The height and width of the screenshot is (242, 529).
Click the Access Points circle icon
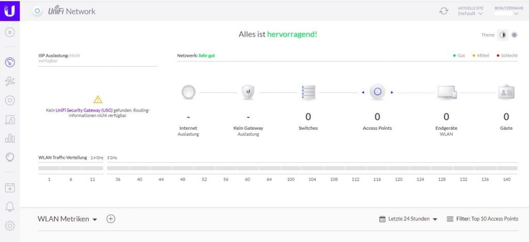click(x=377, y=92)
